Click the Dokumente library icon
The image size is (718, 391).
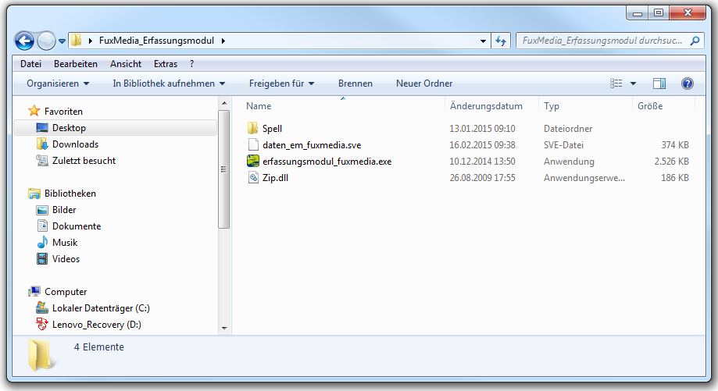tap(42, 226)
